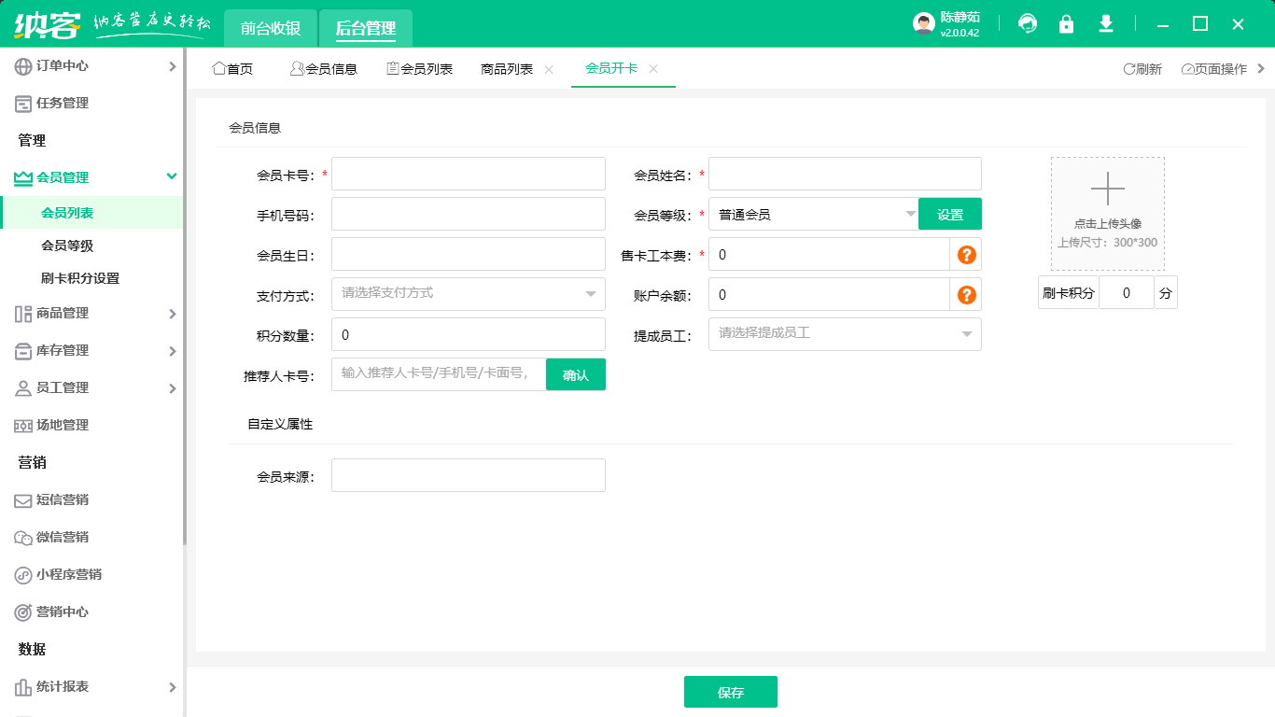Click the 任务管理 sidebar icon
Image resolution: width=1275 pixels, height=717 pixels.
[23, 104]
